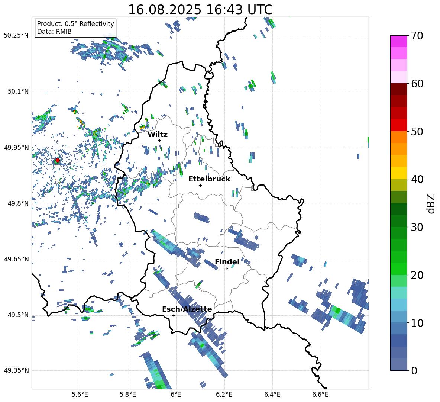This screenshot has height=402, width=440.
Task: Click the colorbar tick label 40
Action: [x=417, y=179]
